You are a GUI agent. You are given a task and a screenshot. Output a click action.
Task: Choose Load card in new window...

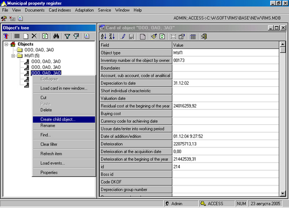point(64,88)
